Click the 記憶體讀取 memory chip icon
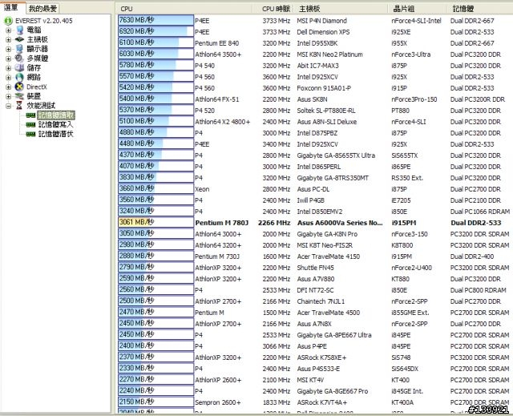This screenshot has width=513, height=416. tap(30, 115)
